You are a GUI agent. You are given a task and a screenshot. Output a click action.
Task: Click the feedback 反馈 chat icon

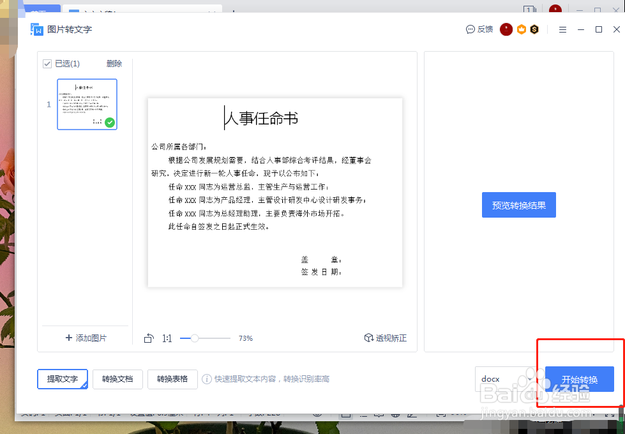pos(471,29)
